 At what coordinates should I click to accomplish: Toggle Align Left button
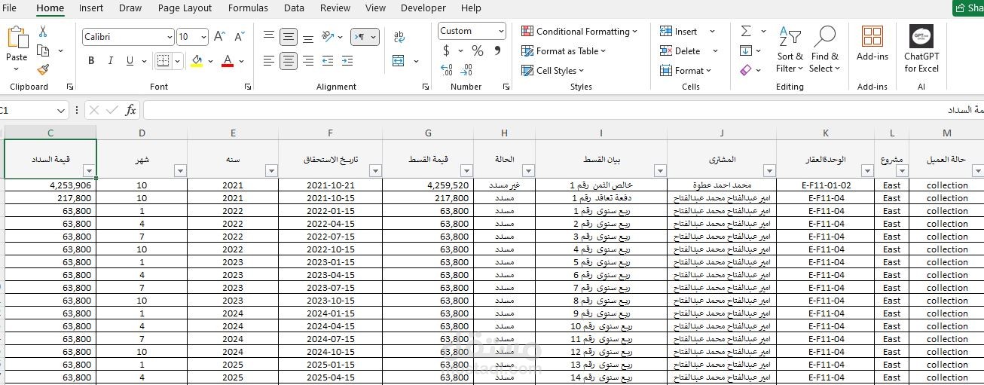coord(269,61)
